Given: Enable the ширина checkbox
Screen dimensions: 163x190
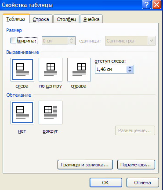Looking at the screenshot, I should (13, 41).
